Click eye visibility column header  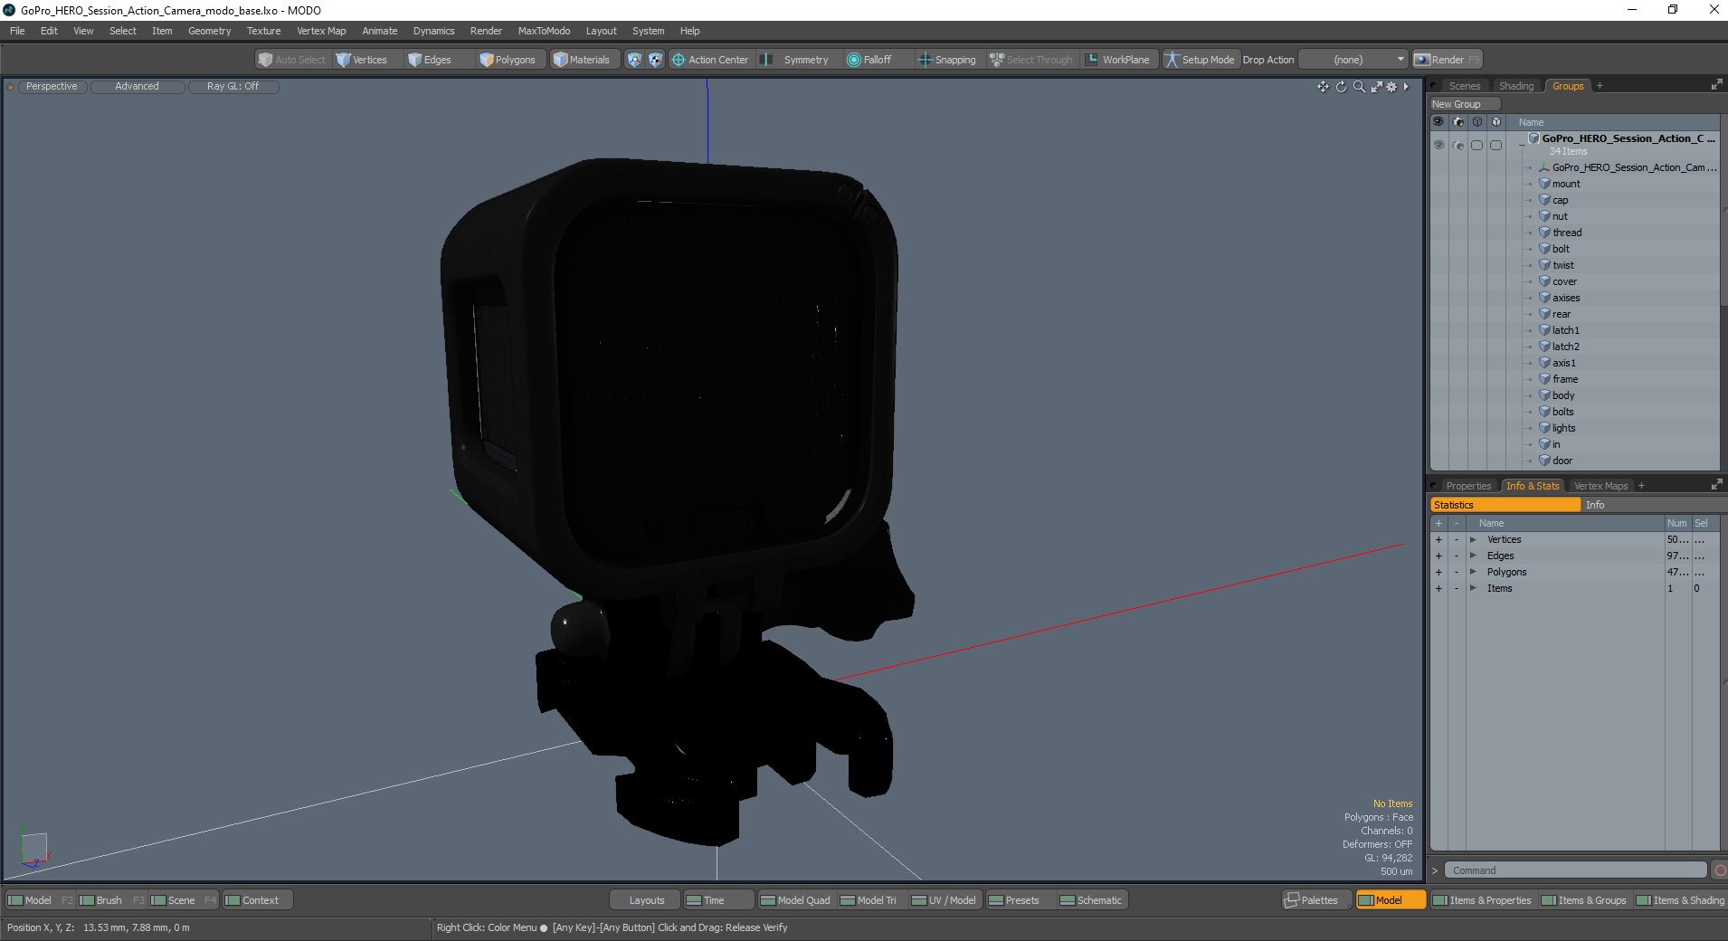pos(1438,121)
